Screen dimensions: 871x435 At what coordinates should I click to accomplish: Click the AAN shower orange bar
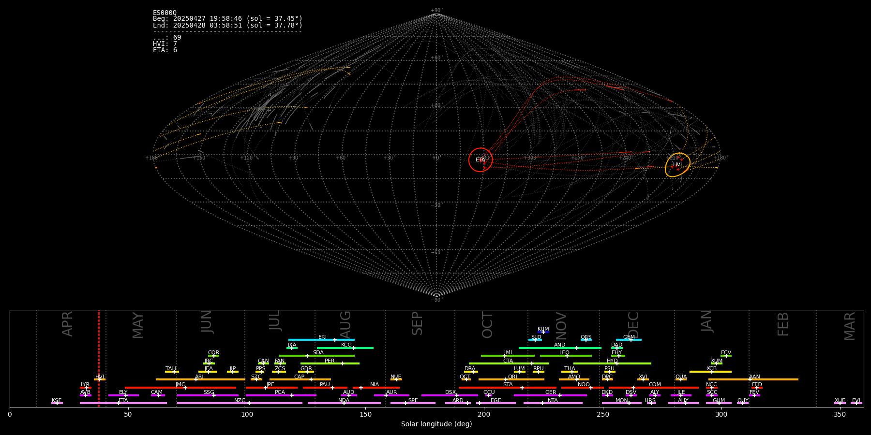coord(753,379)
